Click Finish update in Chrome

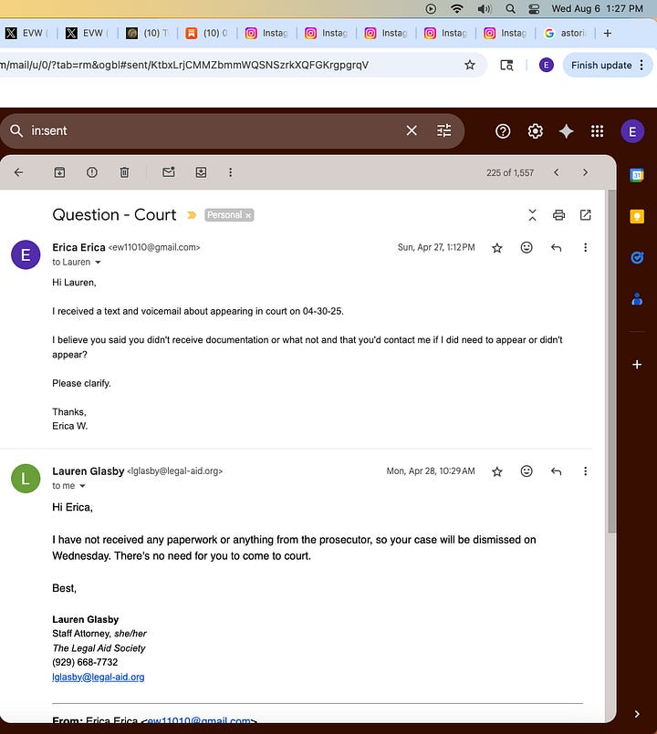click(x=601, y=65)
